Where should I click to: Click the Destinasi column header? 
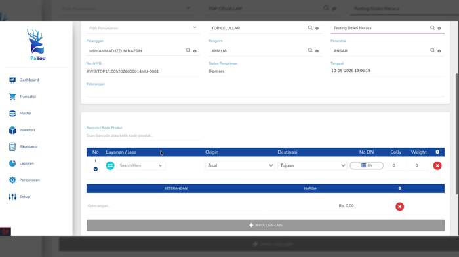[x=287, y=152]
